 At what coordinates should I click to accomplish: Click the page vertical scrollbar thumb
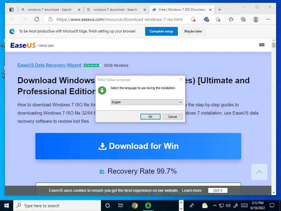274,45
